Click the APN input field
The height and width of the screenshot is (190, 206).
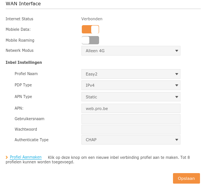tap(131, 109)
